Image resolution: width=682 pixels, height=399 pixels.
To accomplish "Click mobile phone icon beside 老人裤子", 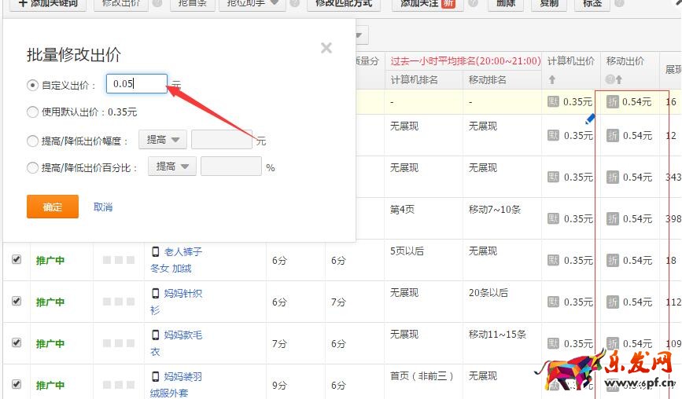I will pyautogui.click(x=156, y=251).
